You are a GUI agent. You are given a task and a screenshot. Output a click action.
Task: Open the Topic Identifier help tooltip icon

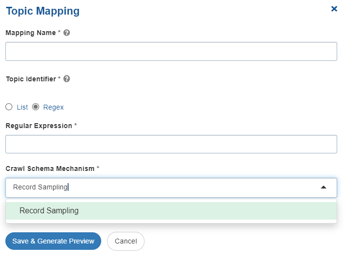click(67, 78)
